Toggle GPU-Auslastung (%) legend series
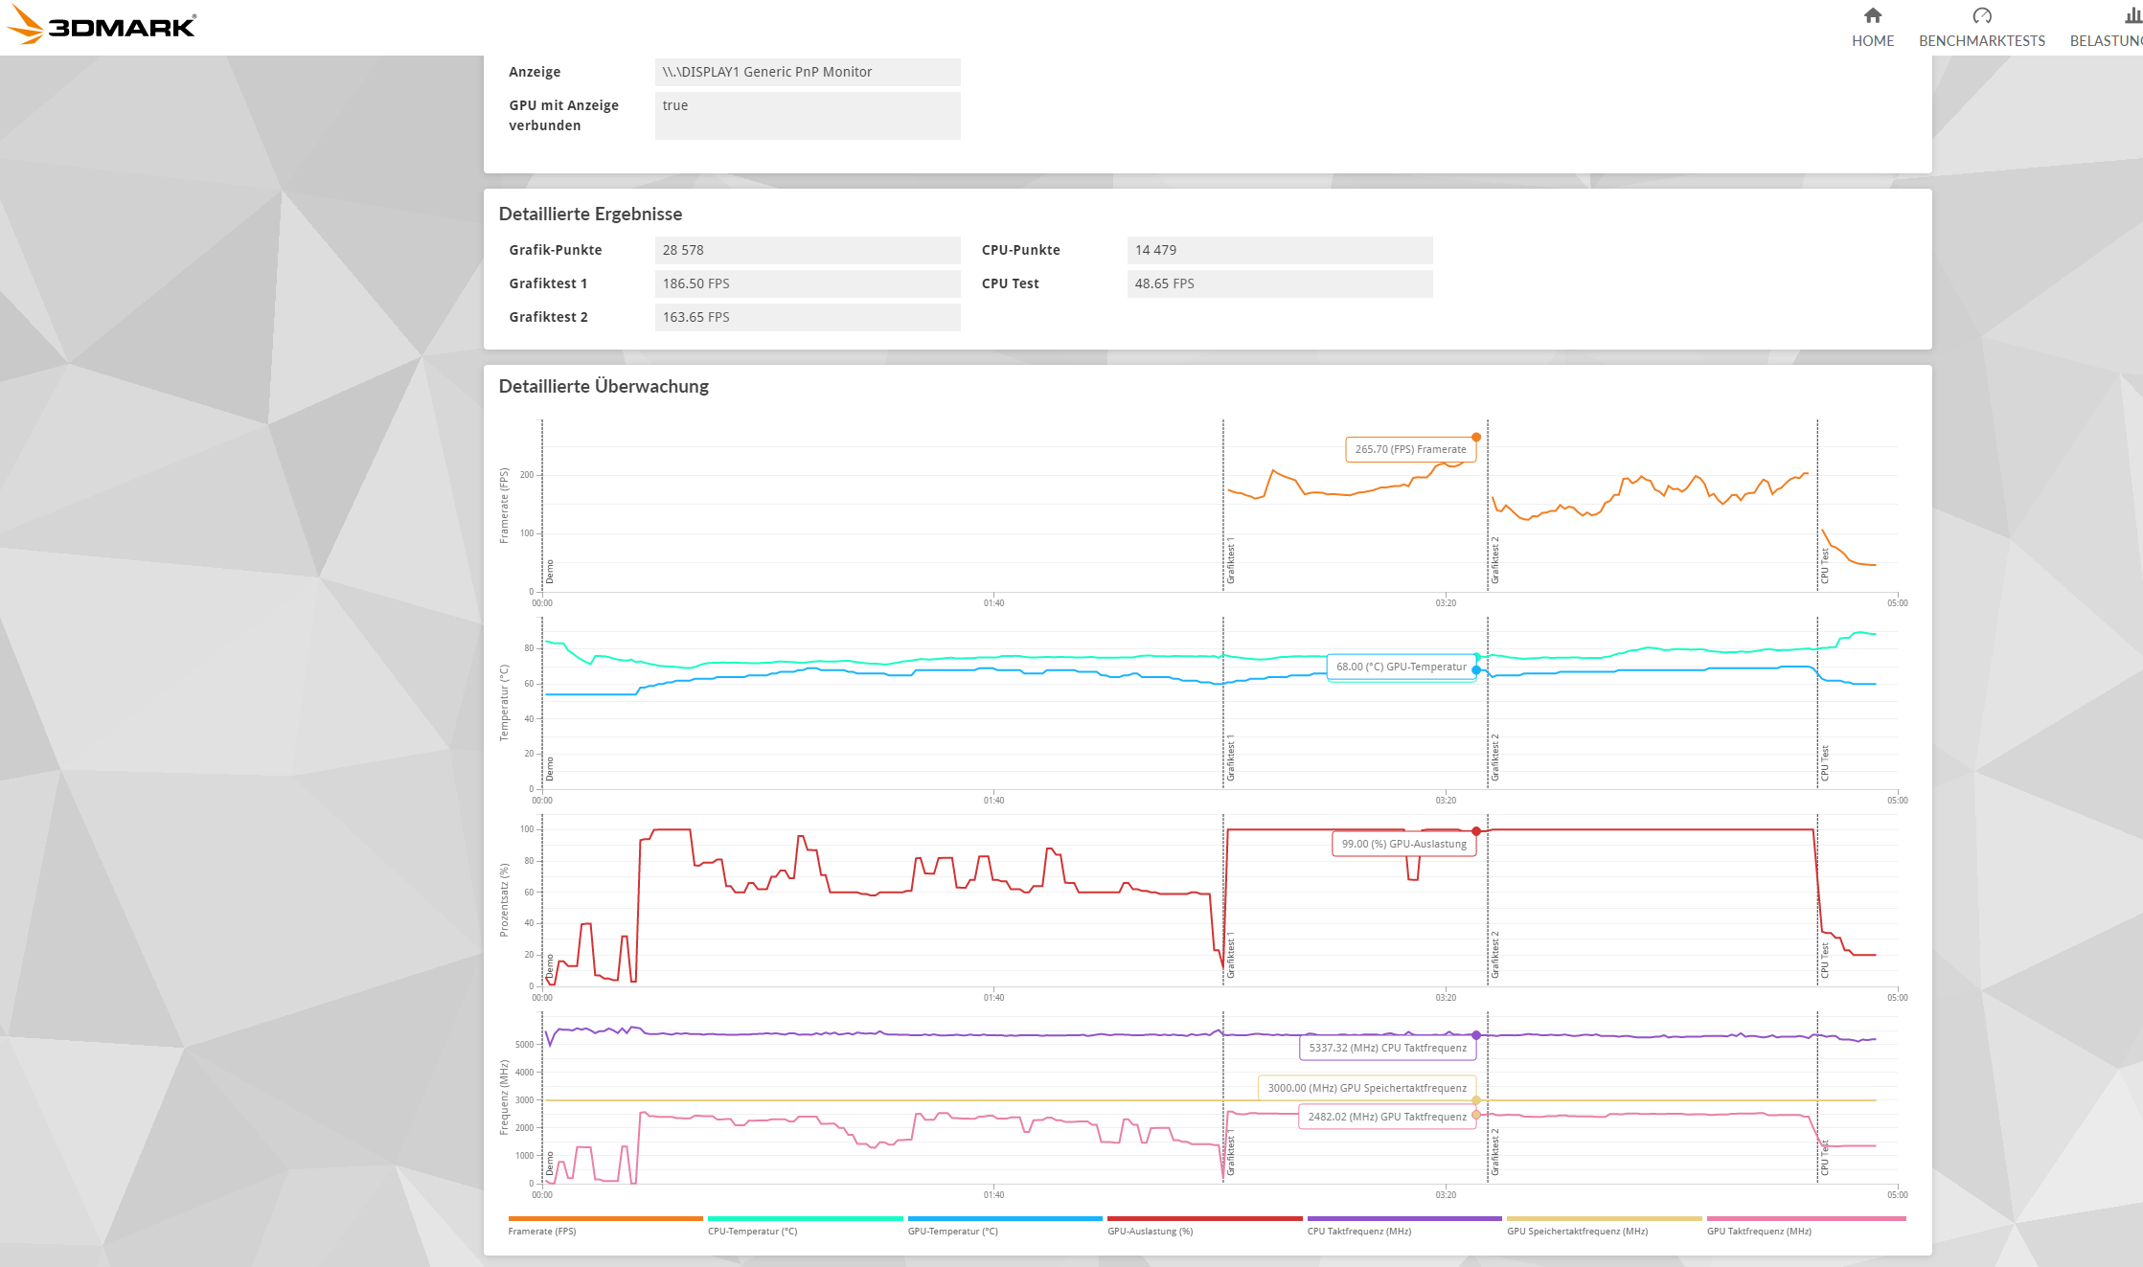The height and width of the screenshot is (1267, 2143). coord(1150,1231)
